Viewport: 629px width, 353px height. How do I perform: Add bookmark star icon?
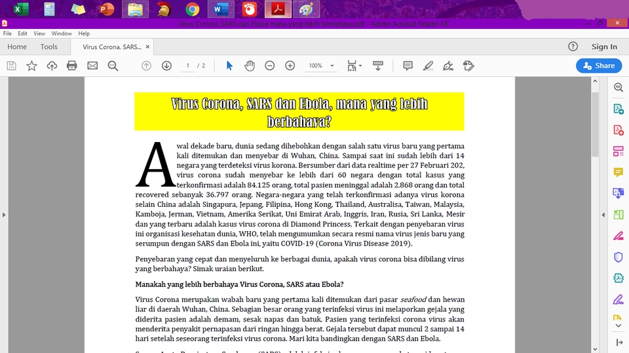click(x=31, y=65)
